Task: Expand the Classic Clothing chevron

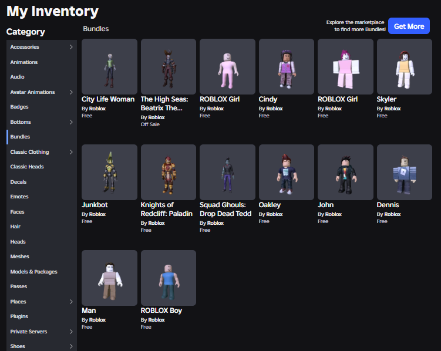Action: click(x=71, y=152)
